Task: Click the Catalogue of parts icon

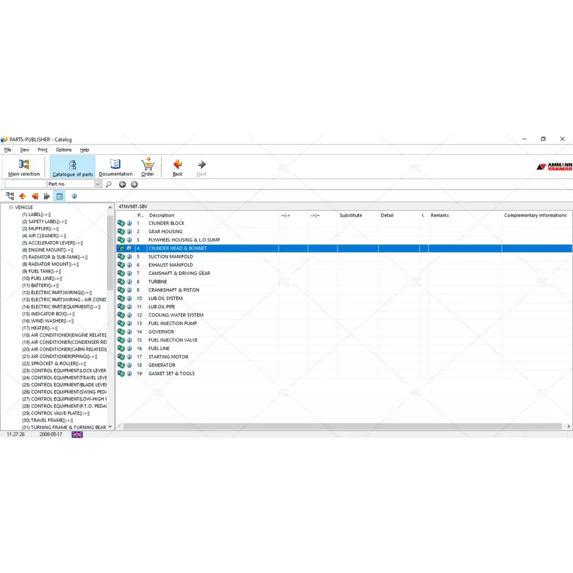Action: 73,166
